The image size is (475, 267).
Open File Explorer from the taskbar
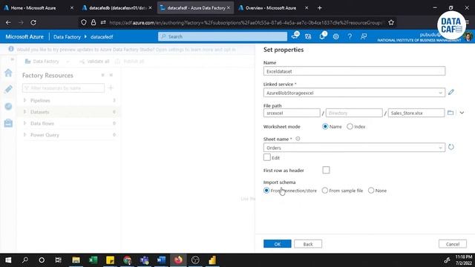click(76, 260)
